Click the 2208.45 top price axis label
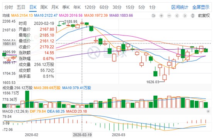This screenshot has height=140, width=214. 9,21
